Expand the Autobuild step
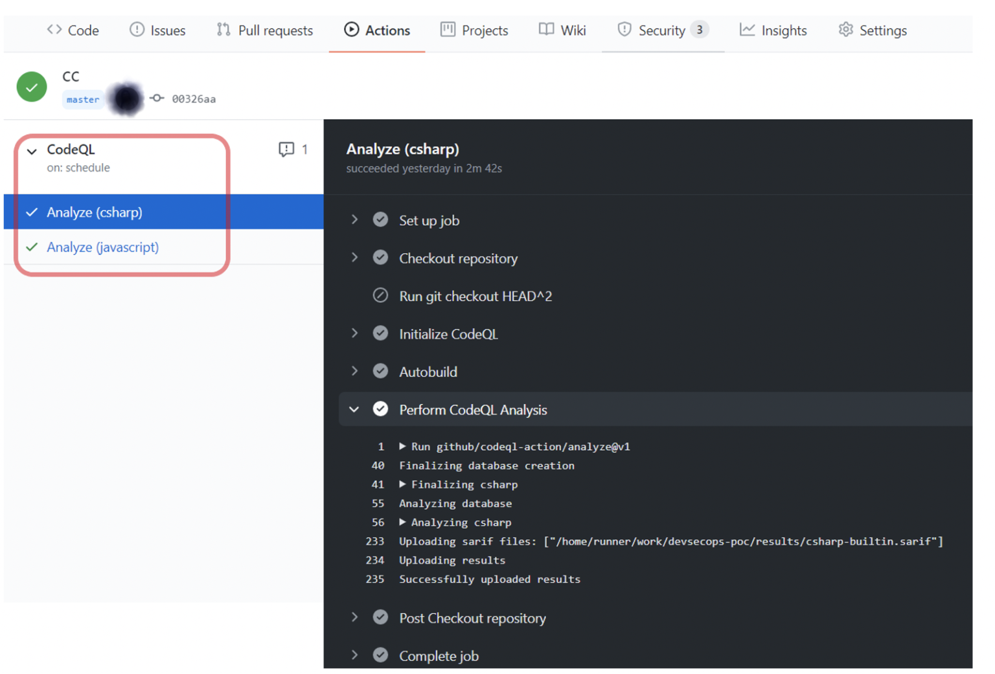Image resolution: width=995 pixels, height=674 pixels. point(354,372)
